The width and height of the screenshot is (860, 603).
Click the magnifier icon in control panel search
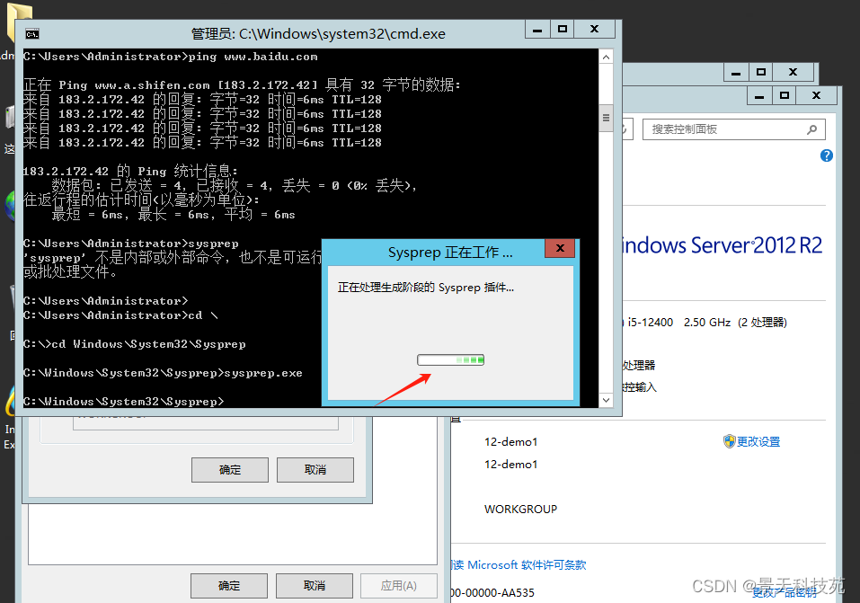coord(811,129)
